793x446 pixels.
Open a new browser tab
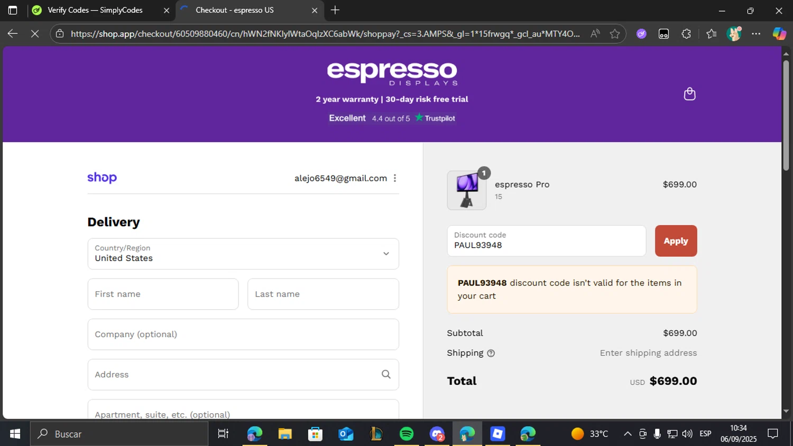[x=335, y=10]
